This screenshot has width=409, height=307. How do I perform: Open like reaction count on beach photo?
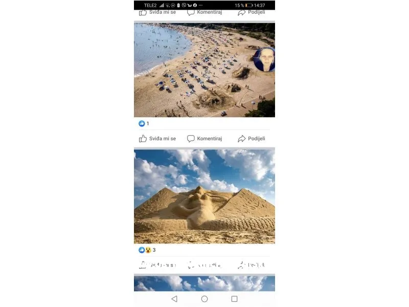tap(144, 123)
